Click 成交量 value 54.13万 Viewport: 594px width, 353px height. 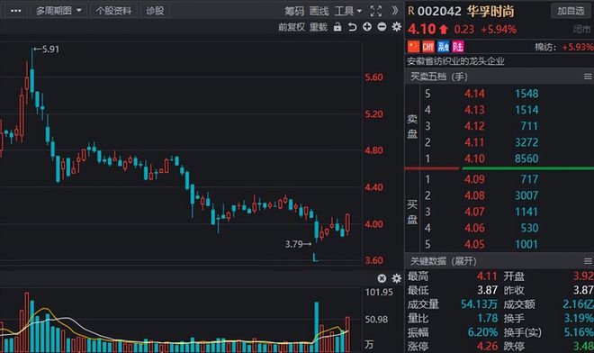click(x=479, y=304)
